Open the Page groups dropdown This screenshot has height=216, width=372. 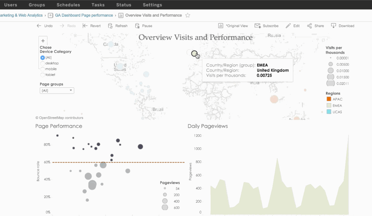(x=57, y=90)
